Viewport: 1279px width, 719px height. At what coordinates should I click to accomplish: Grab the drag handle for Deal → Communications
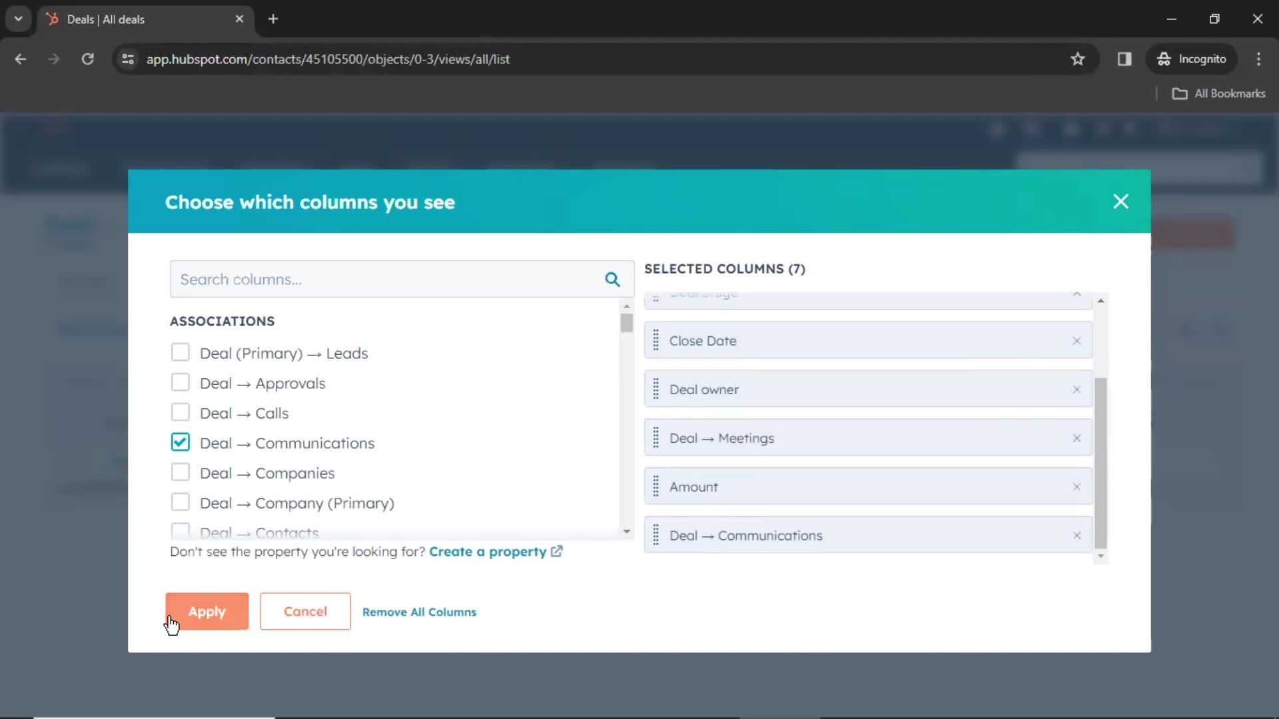[655, 535]
